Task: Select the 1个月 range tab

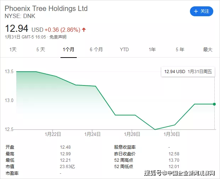Action: pyautogui.click(x=69, y=49)
